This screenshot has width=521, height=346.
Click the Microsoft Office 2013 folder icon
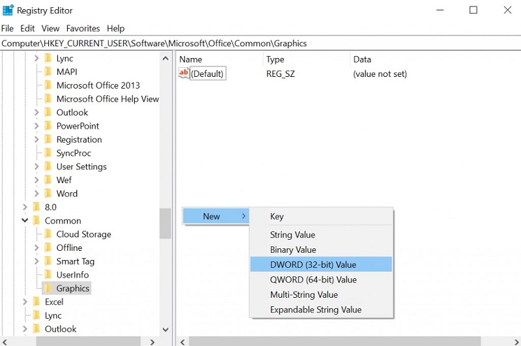[48, 85]
